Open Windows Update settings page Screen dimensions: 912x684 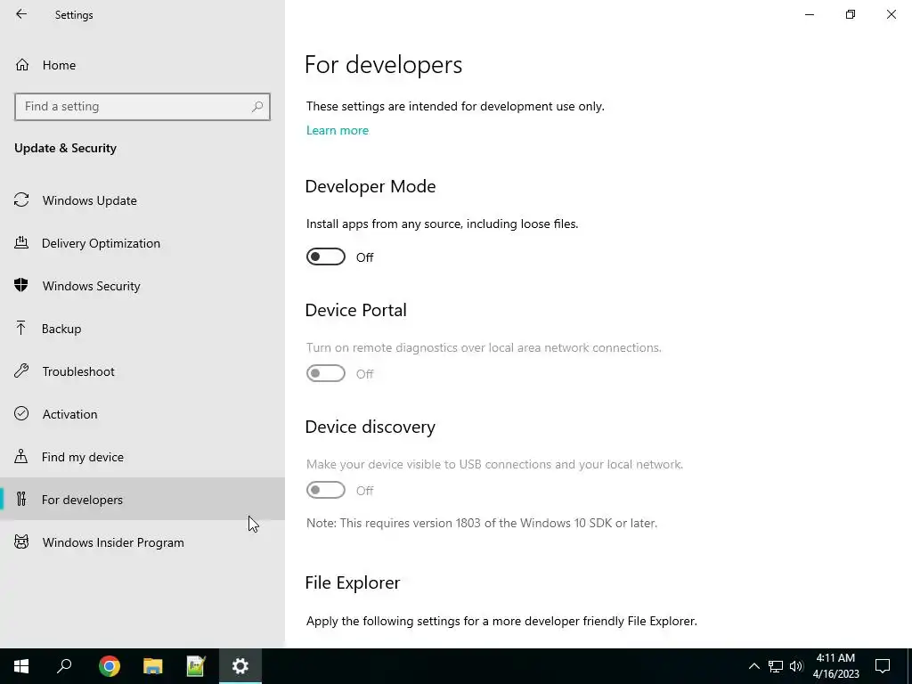click(x=142, y=200)
